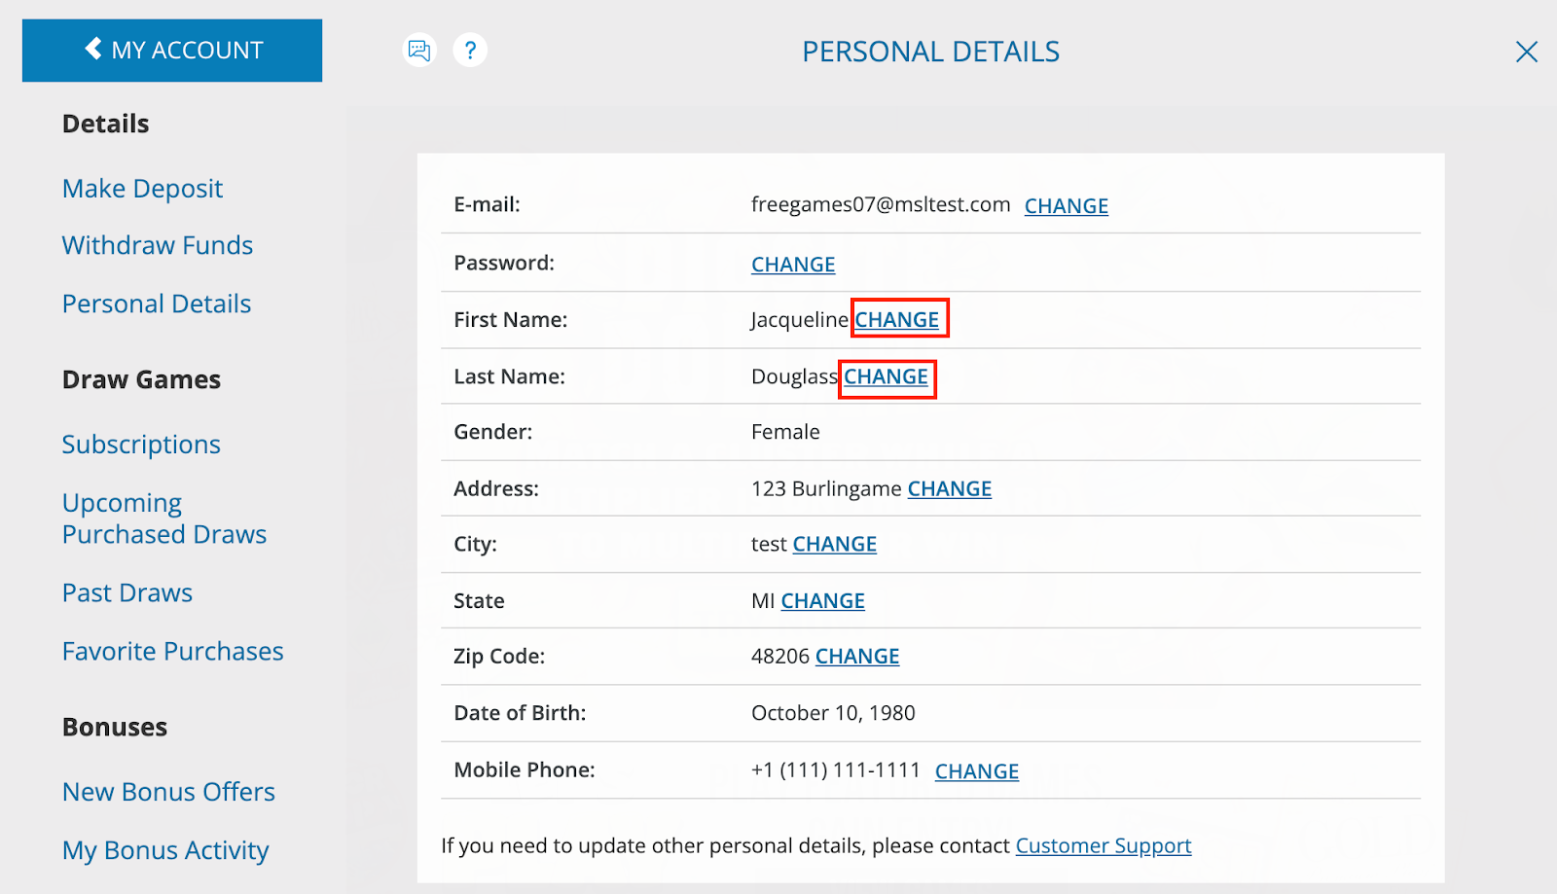Viewport: 1557px width, 894px height.
Task: Change the last name Douglass
Action: (887, 377)
